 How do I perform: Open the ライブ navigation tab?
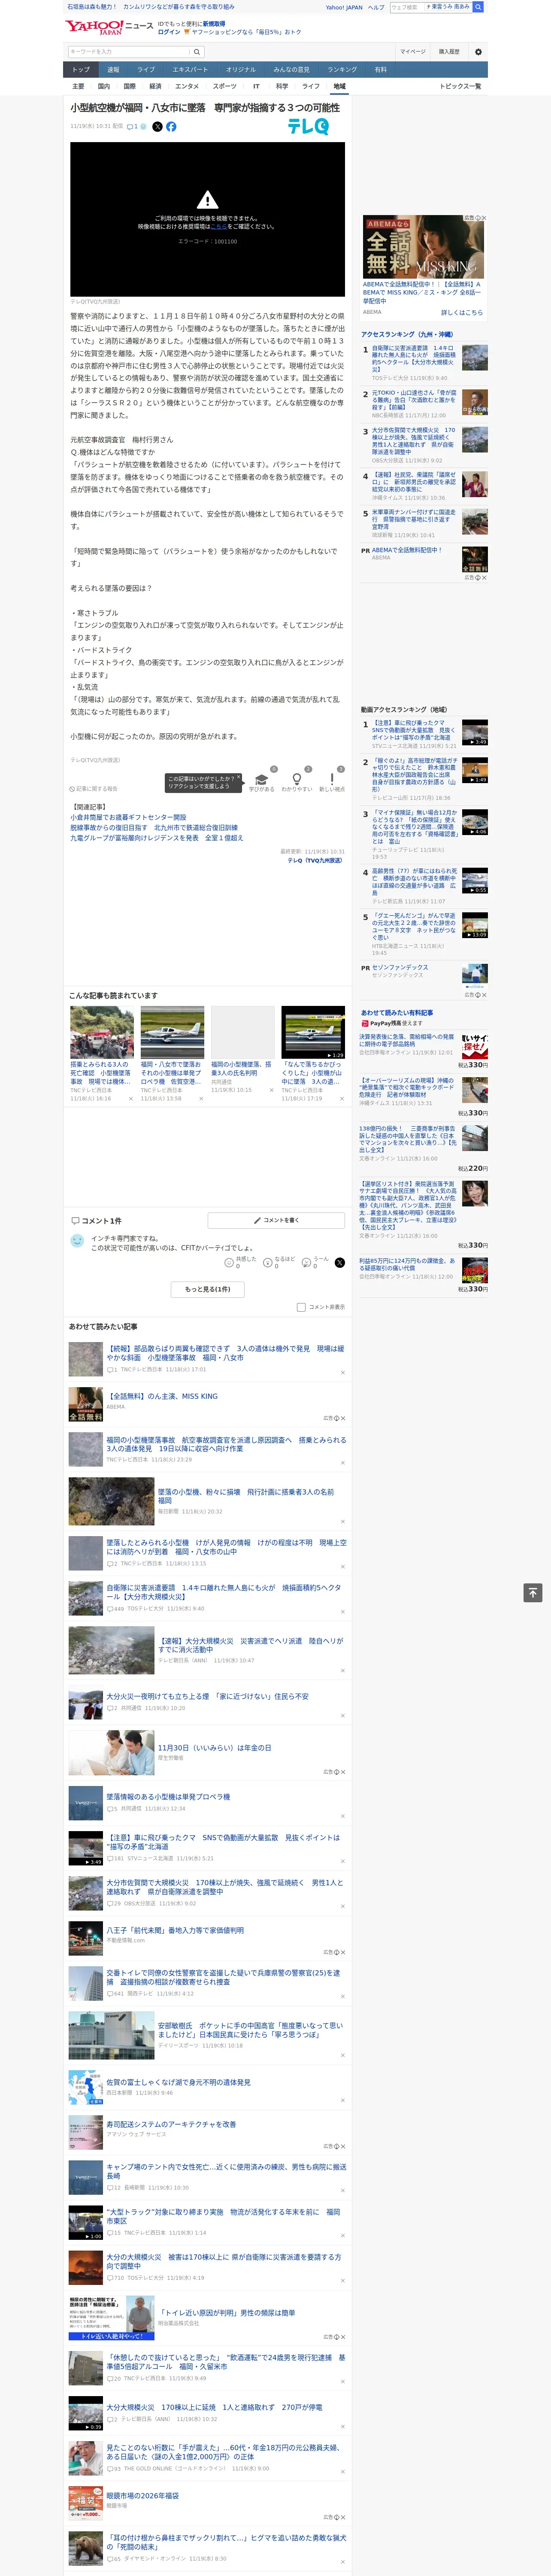click(x=146, y=70)
